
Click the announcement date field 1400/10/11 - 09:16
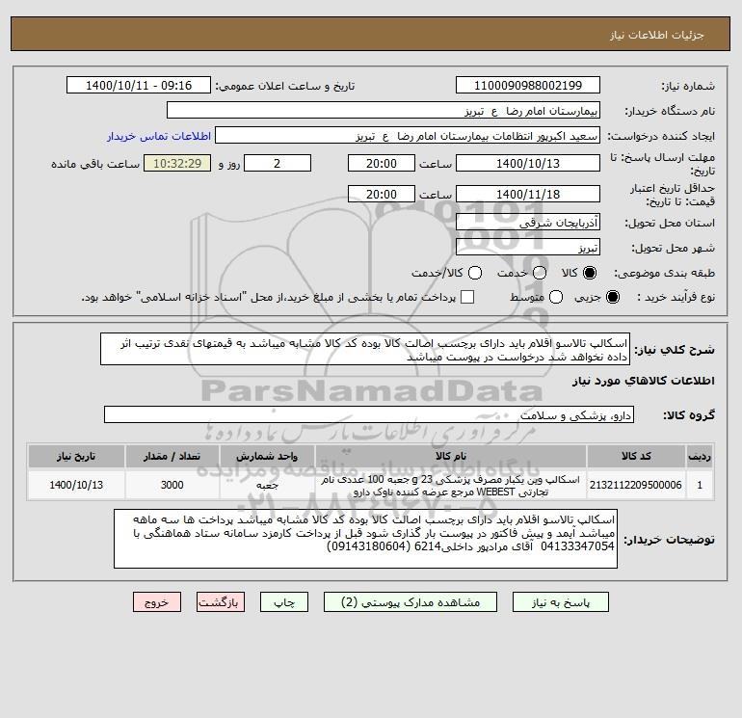139,85
